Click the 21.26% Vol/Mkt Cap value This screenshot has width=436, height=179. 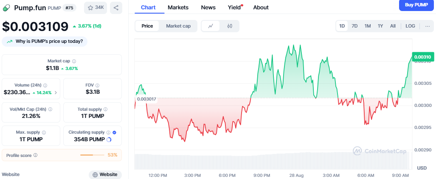click(31, 116)
